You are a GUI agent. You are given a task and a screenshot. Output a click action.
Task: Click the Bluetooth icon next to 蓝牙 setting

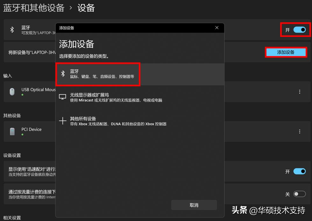pyautogui.click(x=12, y=30)
